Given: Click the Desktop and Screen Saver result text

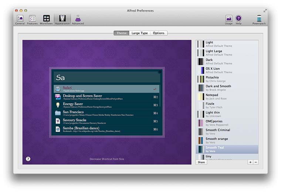Looking at the screenshot, I should coord(82,96).
